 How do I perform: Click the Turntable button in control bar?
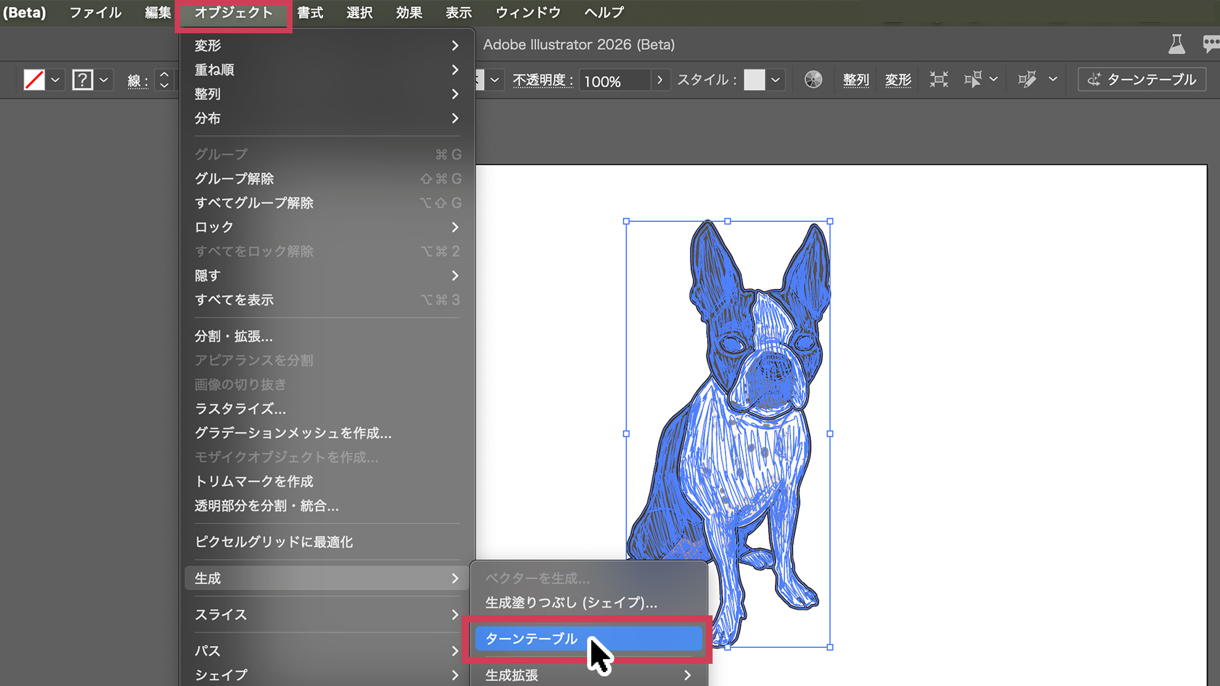[x=1142, y=80]
